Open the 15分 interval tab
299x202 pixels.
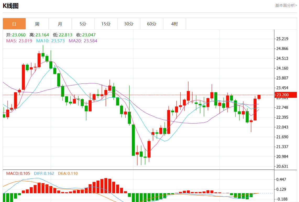[106, 24]
